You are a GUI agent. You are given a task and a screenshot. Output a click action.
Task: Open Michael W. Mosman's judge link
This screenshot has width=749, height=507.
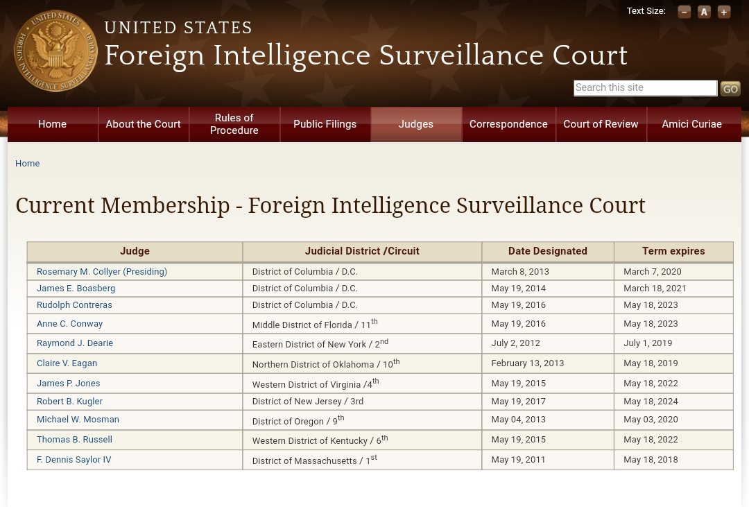pyautogui.click(x=78, y=420)
